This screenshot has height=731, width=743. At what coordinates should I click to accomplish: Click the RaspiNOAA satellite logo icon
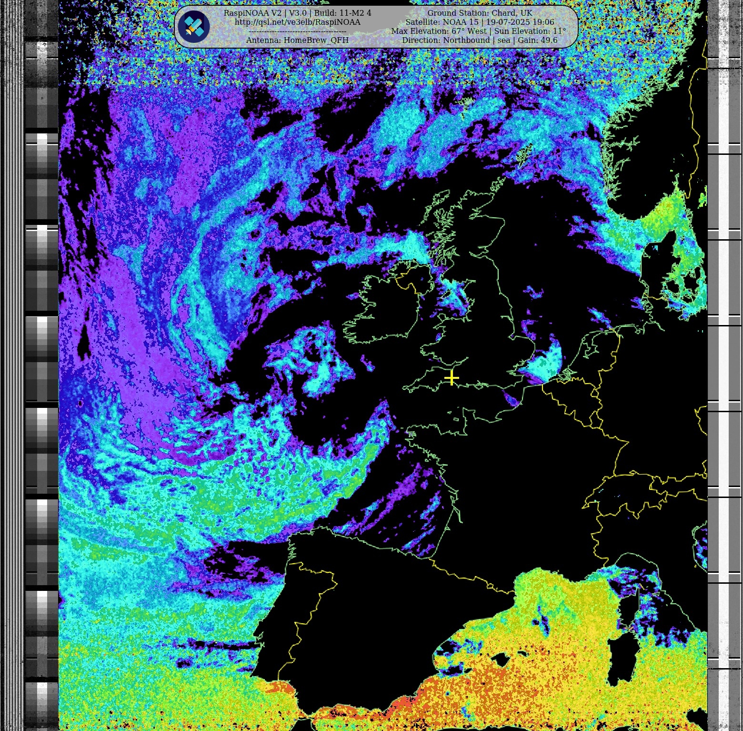[x=194, y=27]
